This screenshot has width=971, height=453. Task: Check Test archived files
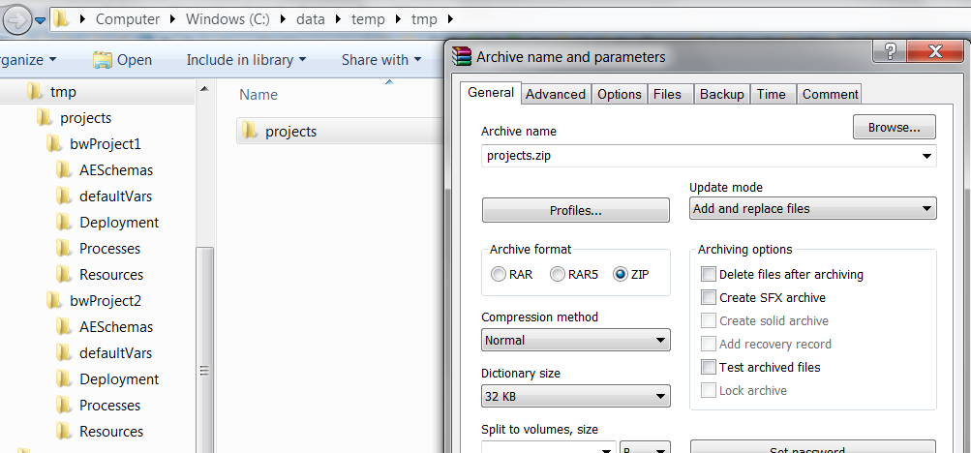coord(709,367)
